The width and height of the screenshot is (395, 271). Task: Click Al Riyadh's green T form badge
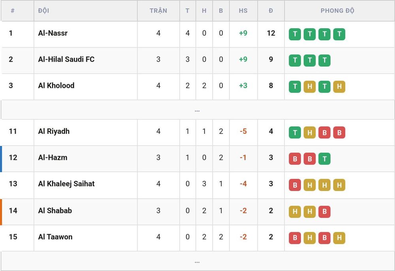tap(295, 133)
